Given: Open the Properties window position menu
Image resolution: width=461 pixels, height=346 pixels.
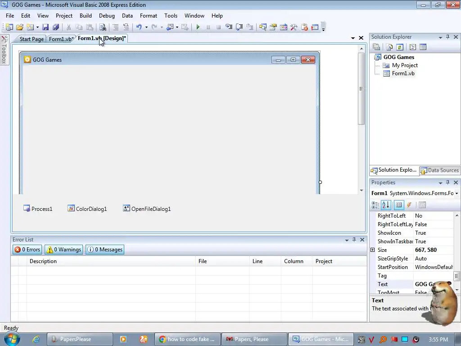Looking at the screenshot, I should (x=440, y=183).
